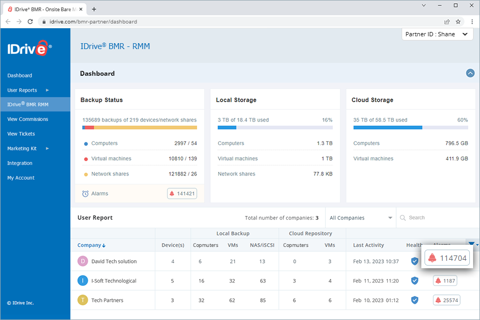
Task: Open My Account in the sidebar
Action: (21, 178)
